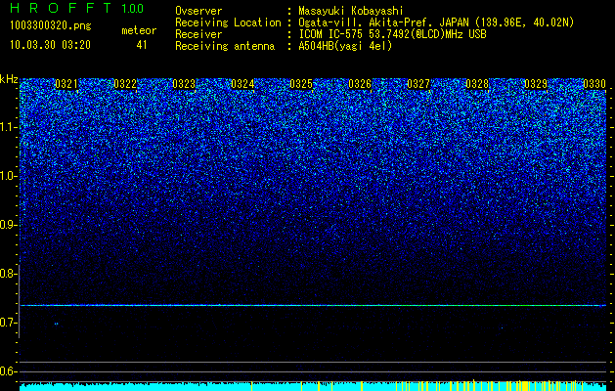Screen dimensions: 615x391
Task: Click time marker 0329
Action: (x=536, y=84)
